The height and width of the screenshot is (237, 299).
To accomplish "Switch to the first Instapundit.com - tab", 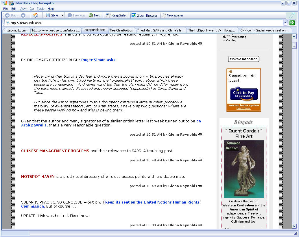I will pyautogui.click(x=16, y=30).
